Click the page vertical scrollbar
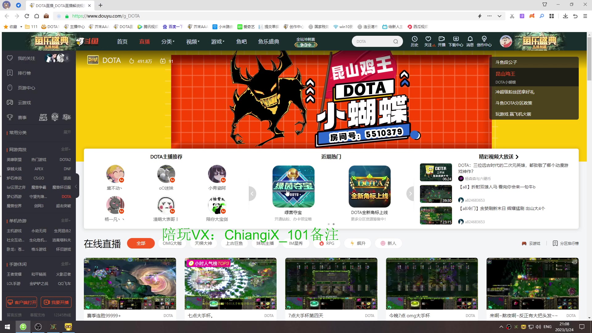Screen dimensions: 592x333 pyautogui.click(x=589, y=59)
